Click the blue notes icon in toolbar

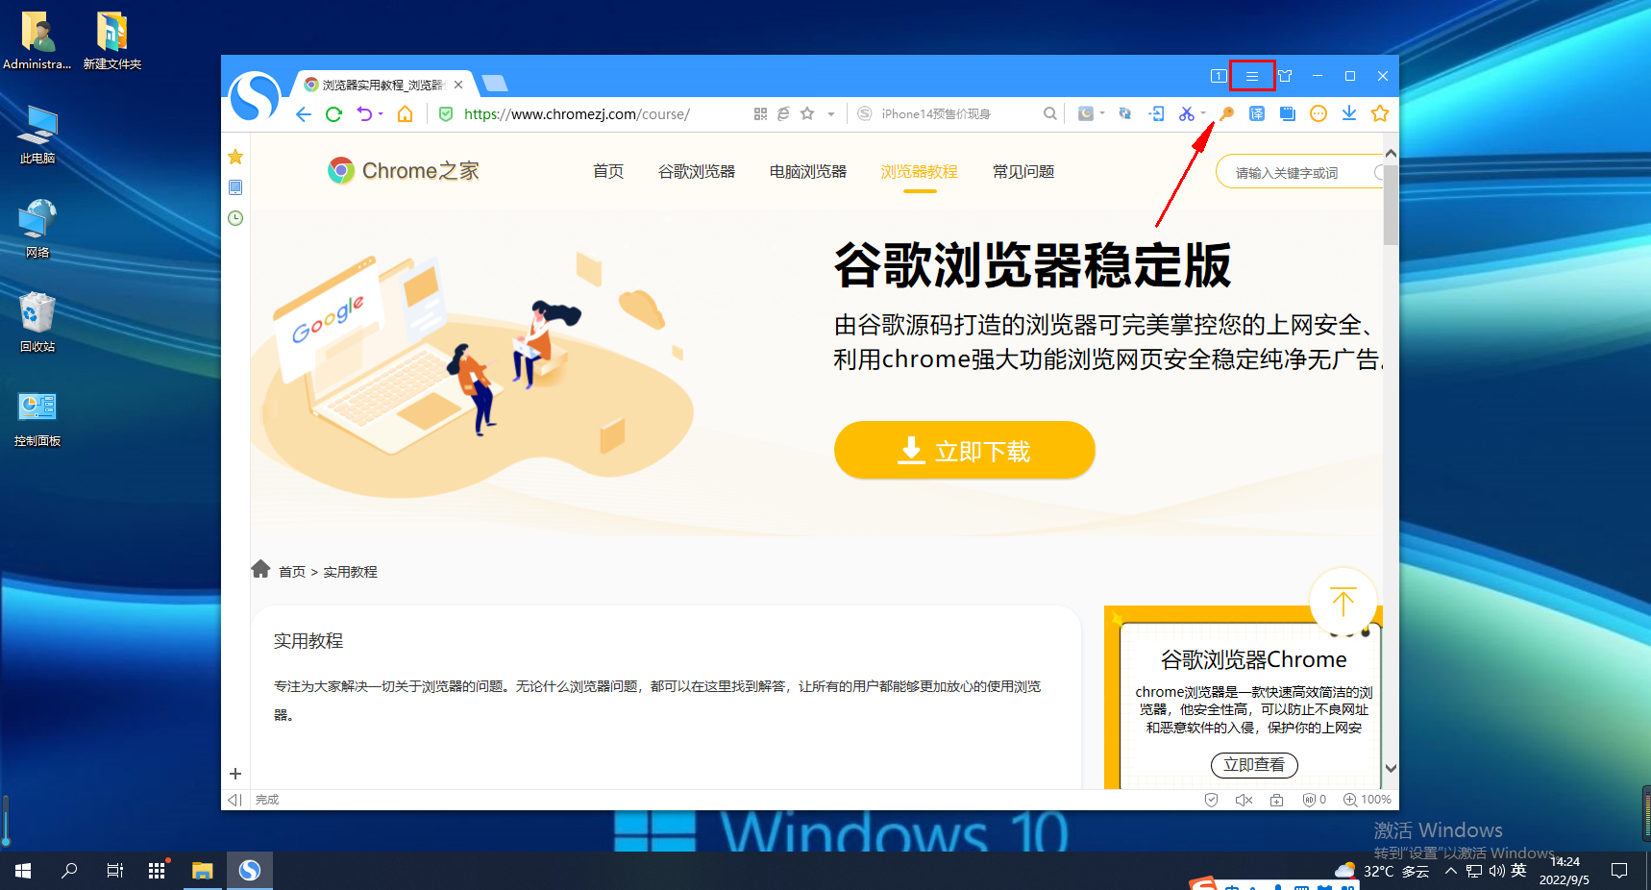pos(1288,113)
